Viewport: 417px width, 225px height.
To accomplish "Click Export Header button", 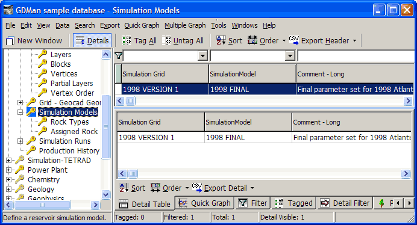I will 319,41.
